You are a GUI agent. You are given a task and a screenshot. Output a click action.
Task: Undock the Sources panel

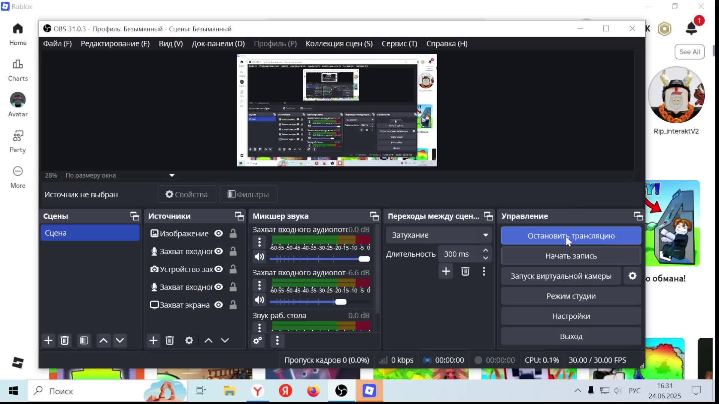tap(239, 216)
